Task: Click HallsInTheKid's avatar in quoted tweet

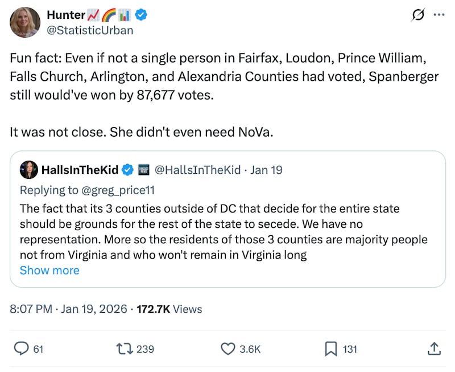Action: click(x=28, y=170)
